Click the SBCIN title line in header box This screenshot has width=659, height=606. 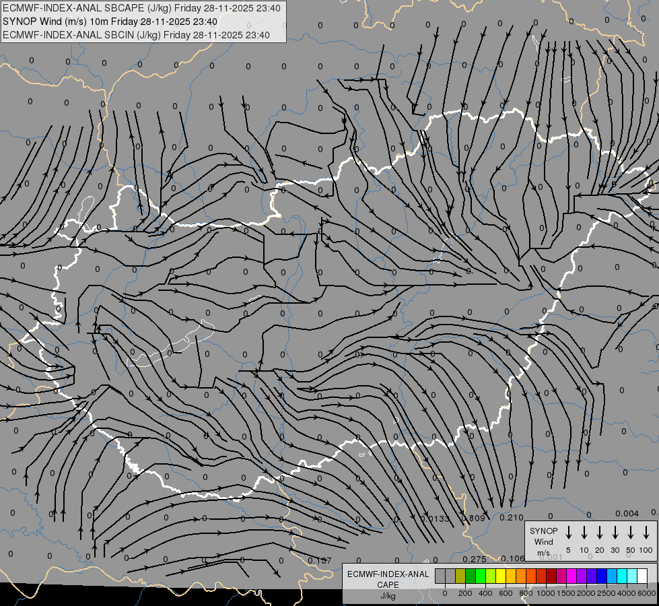136,35
